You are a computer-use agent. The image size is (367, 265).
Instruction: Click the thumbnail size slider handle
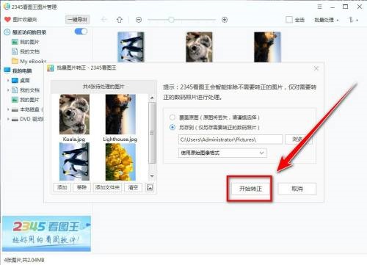tap(171, 20)
